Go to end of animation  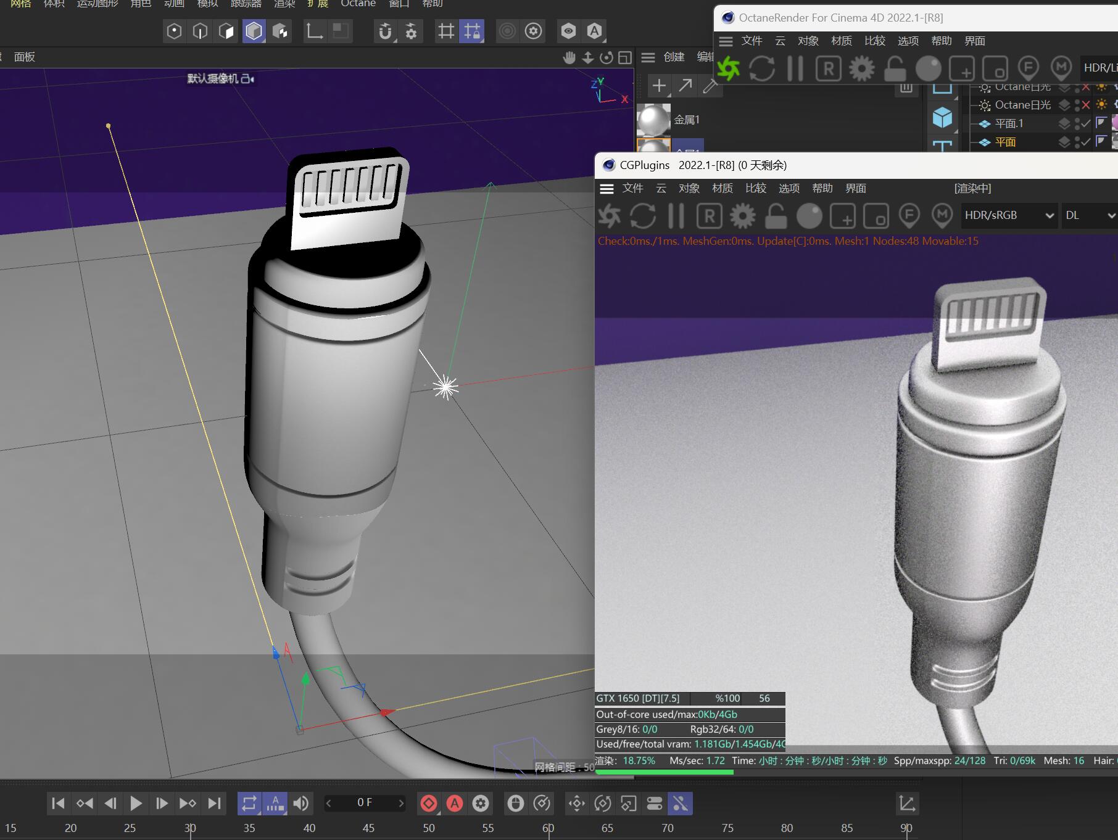coord(214,803)
